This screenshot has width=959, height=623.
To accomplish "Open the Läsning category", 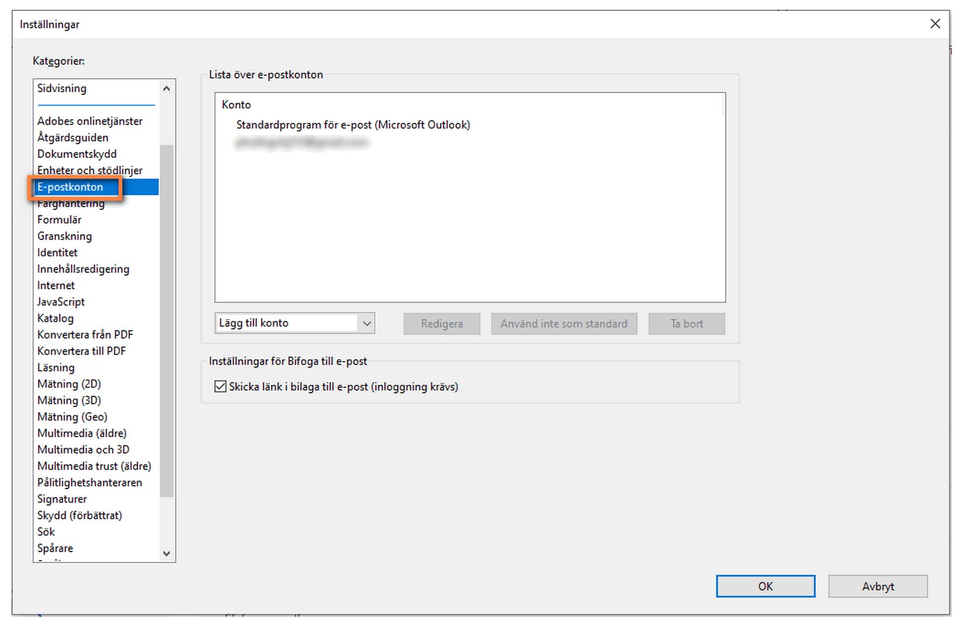I will [56, 367].
